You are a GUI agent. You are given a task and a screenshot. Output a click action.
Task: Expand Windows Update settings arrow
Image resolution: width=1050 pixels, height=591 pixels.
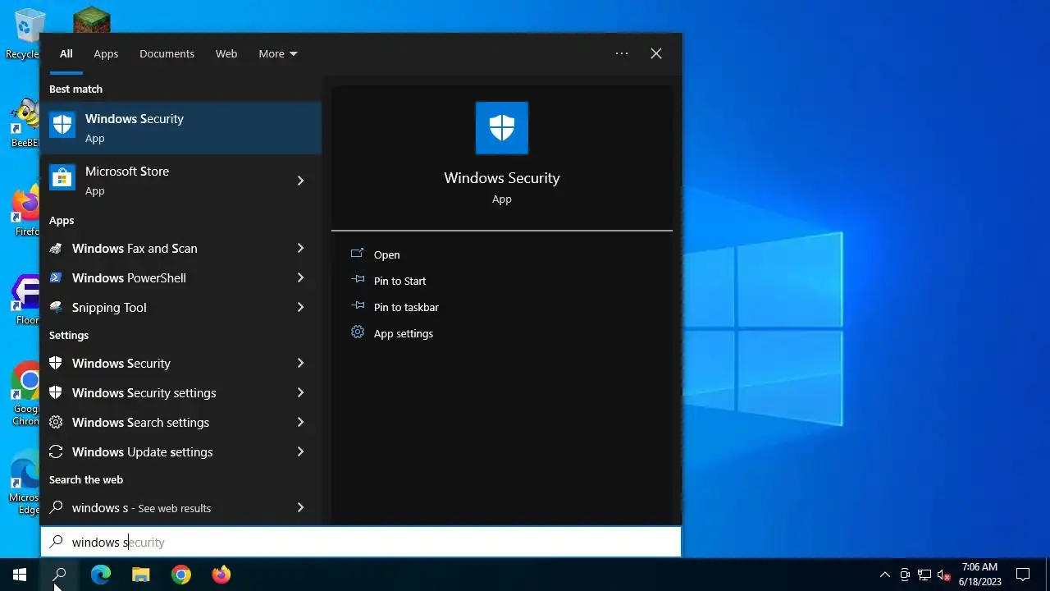[x=300, y=451]
